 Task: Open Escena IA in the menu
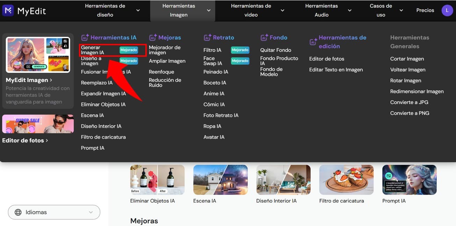point(92,115)
